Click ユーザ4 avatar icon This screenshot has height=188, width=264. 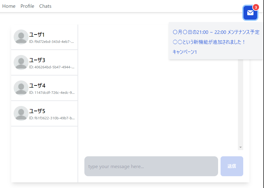tap(21, 88)
